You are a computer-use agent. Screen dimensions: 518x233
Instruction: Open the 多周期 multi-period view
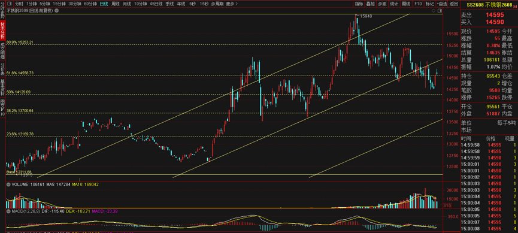(x=217, y=4)
